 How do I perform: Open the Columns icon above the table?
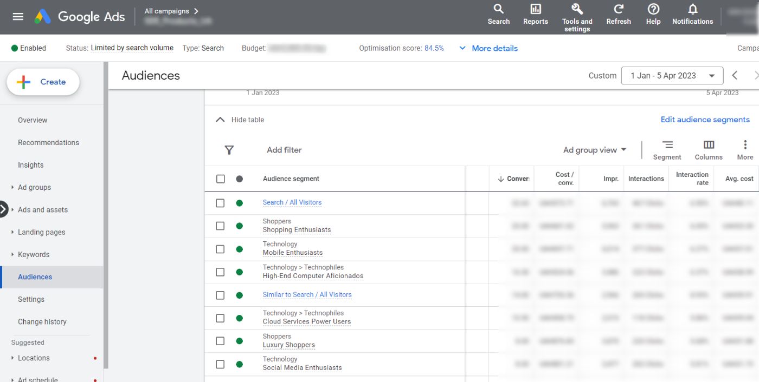(708, 144)
